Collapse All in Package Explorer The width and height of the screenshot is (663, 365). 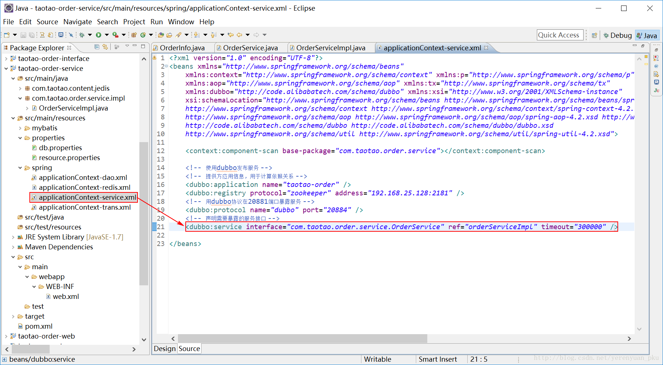coord(97,47)
